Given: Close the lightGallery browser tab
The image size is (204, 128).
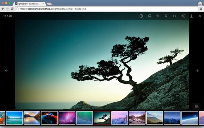Looking at the screenshot, I should click(43, 4).
